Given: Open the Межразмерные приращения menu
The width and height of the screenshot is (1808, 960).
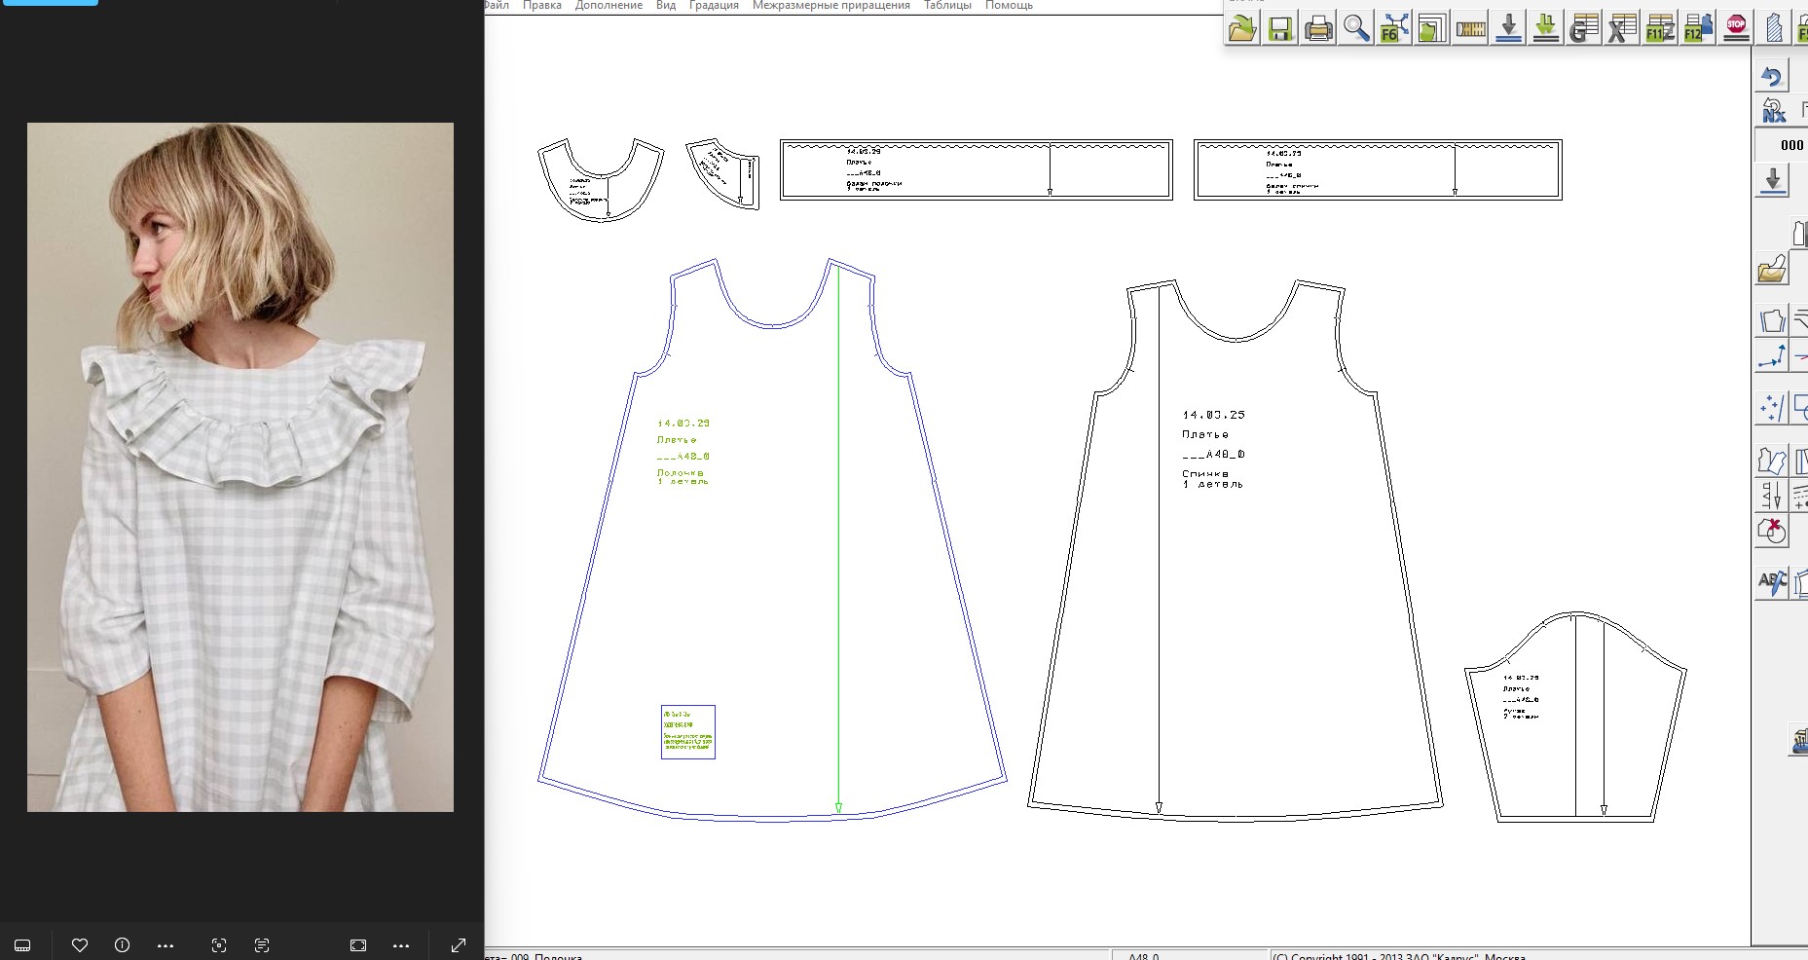Looking at the screenshot, I should (830, 5).
